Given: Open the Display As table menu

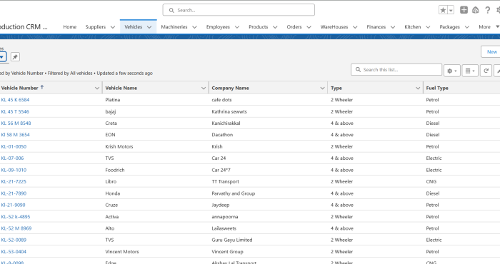Looking at the screenshot, I should point(470,71).
